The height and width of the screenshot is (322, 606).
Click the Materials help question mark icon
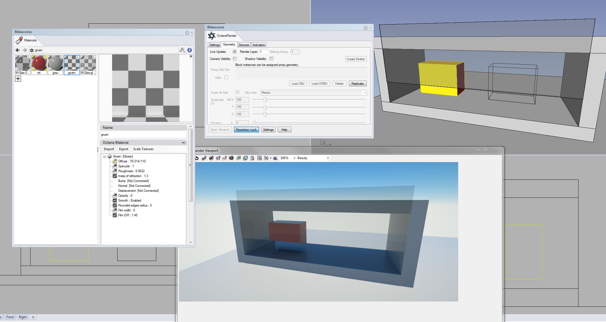pos(190,50)
